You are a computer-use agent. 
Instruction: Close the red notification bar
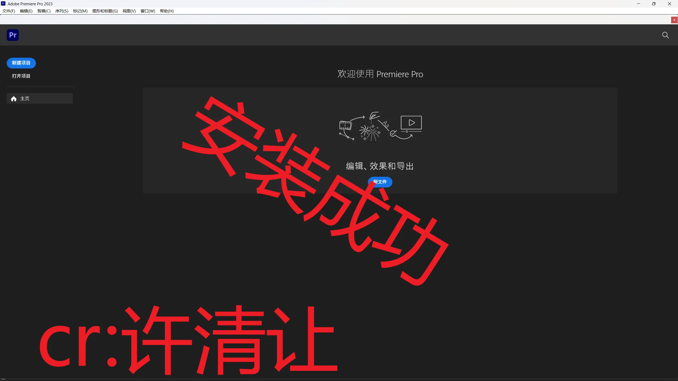674,20
